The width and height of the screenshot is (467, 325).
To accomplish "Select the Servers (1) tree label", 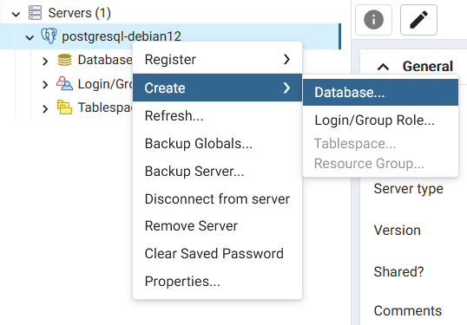I will 80,13.
